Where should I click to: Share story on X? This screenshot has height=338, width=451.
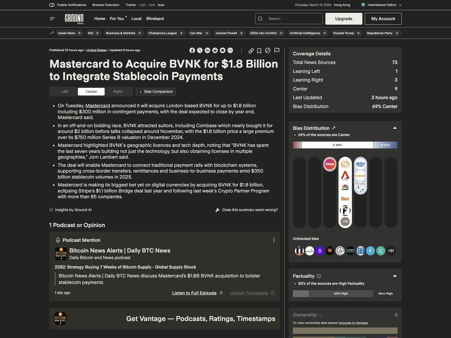click(200, 50)
